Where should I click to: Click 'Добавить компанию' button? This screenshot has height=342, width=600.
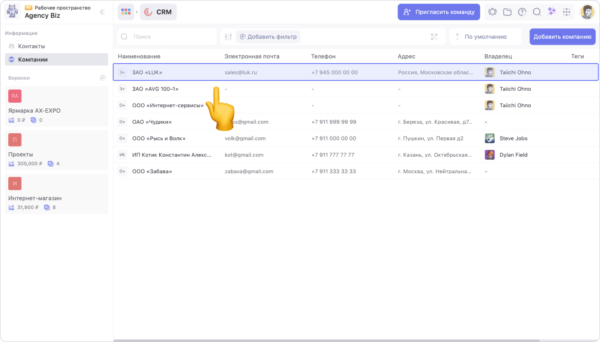[x=562, y=37]
